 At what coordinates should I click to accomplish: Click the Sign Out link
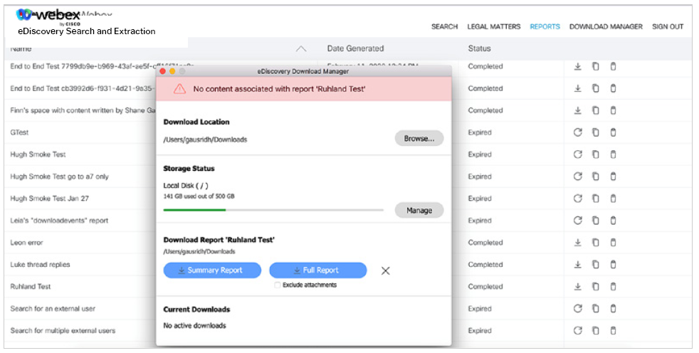click(x=668, y=27)
